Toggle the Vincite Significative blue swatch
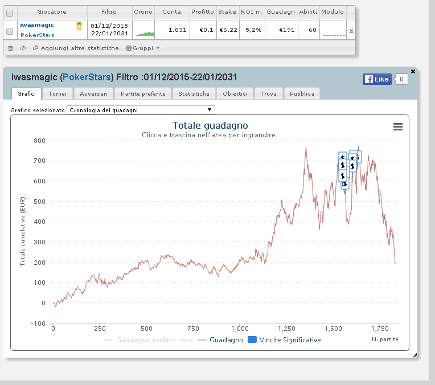This screenshot has height=385, width=435. pos(252,339)
